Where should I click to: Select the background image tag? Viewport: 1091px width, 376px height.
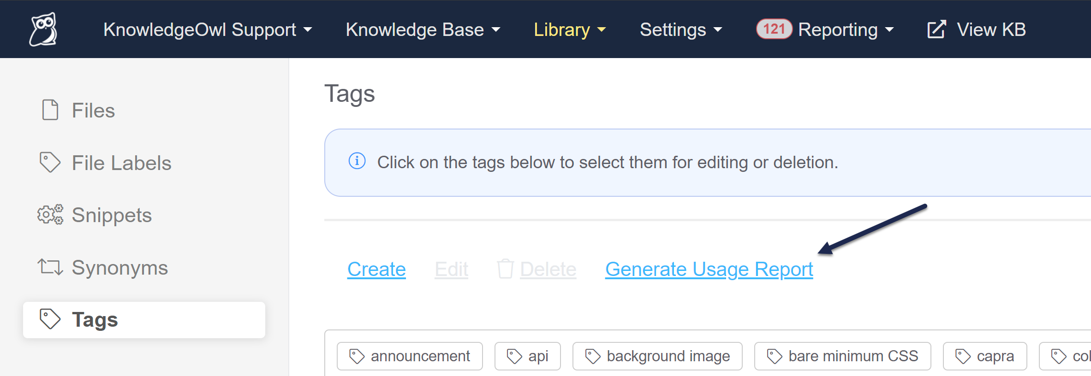pyautogui.click(x=657, y=356)
